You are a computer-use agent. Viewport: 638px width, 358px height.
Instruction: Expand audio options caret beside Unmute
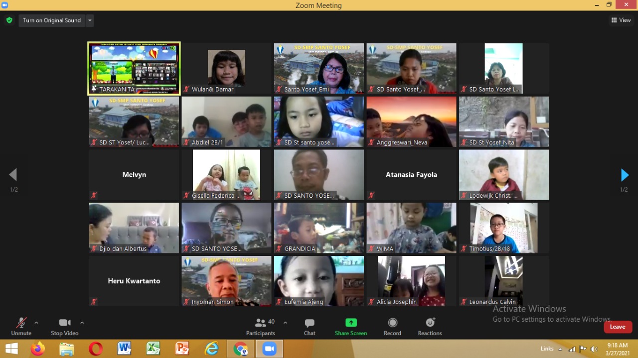(36, 323)
